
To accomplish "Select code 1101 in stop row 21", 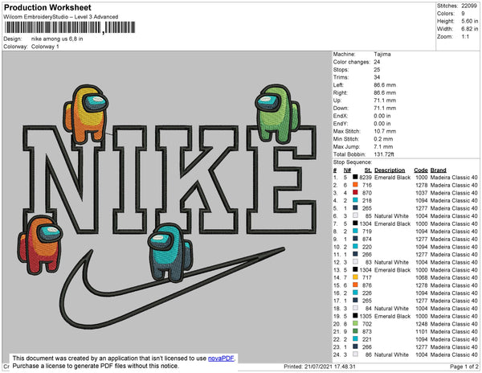I will click(x=422, y=331).
